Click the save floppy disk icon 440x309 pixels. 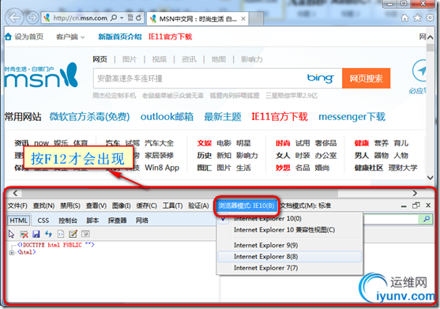(36, 234)
